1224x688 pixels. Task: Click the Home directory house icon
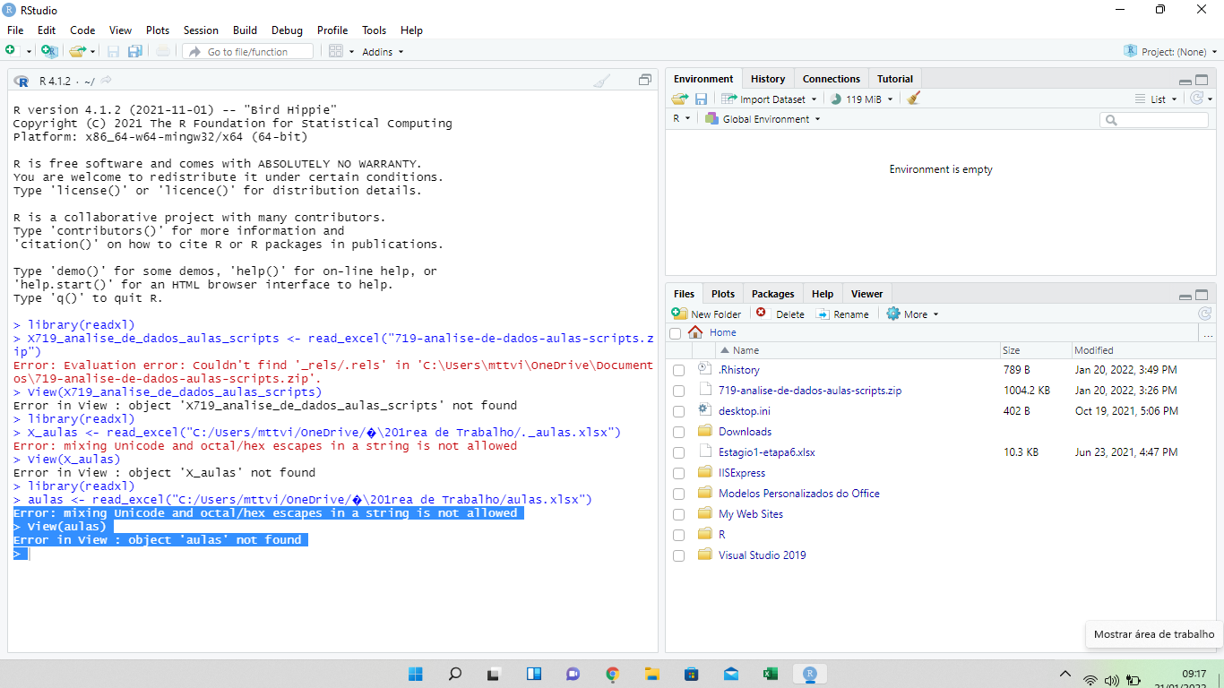(x=695, y=331)
